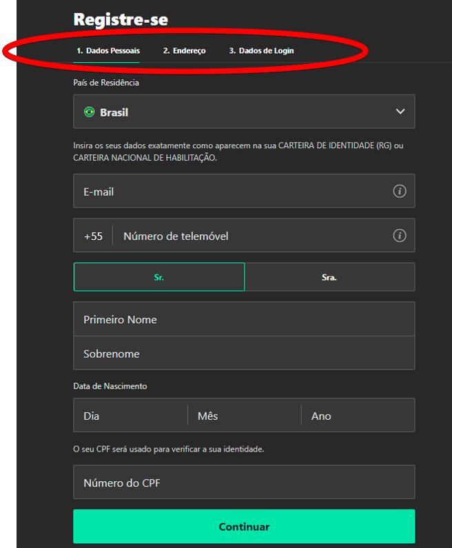The image size is (452, 548).
Task: Click the Continuar button
Action: tap(244, 527)
